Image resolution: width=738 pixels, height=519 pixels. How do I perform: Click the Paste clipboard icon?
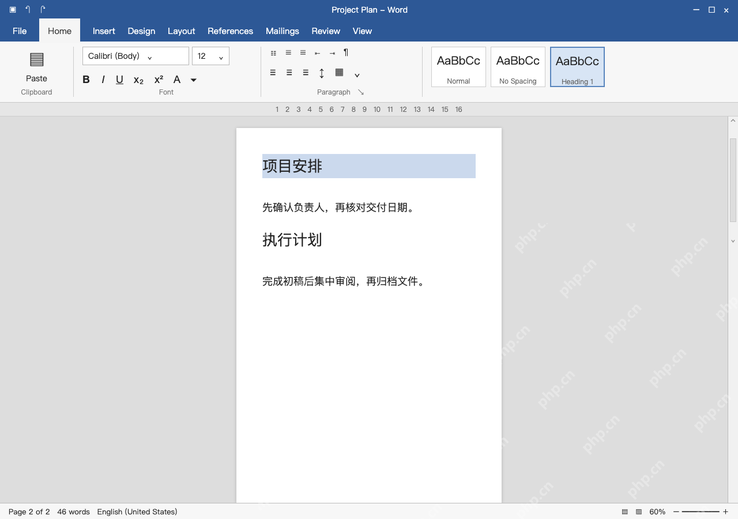click(36, 59)
